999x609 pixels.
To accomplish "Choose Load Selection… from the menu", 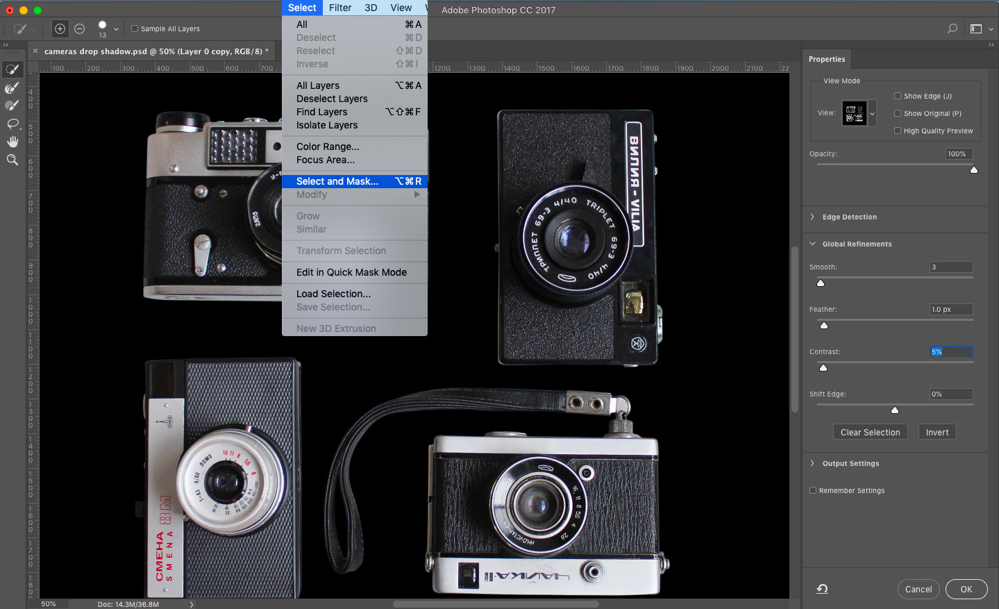I will 355,294.
